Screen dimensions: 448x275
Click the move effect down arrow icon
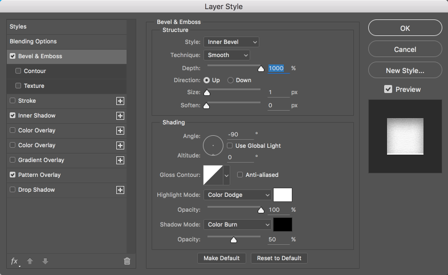point(45,261)
